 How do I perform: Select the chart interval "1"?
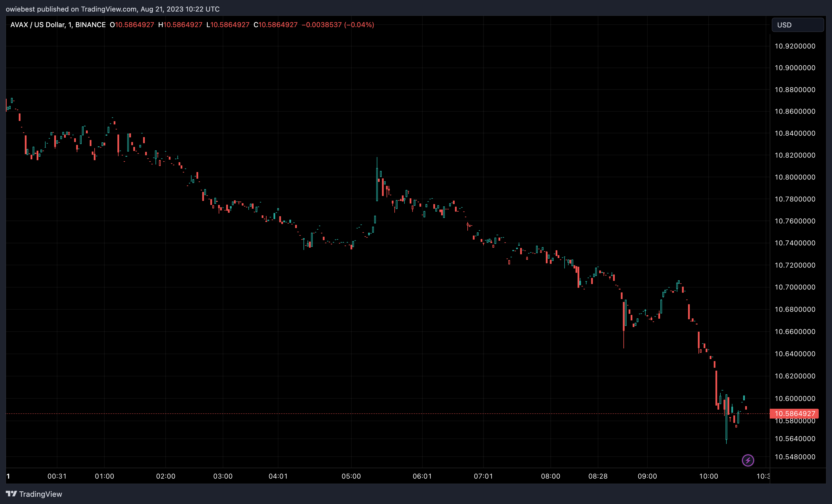[x=70, y=25]
